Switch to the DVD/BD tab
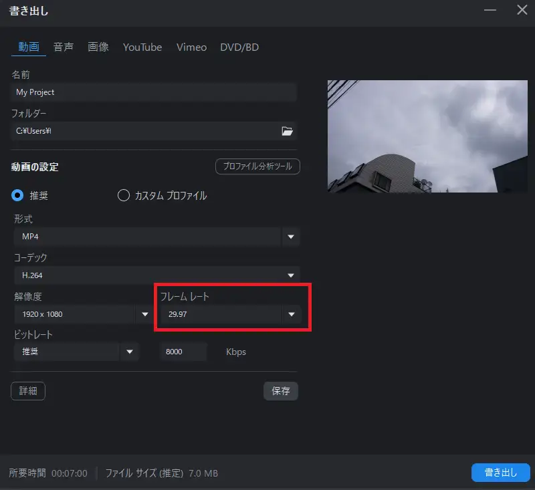Viewport: 535px width, 490px height. pos(239,47)
